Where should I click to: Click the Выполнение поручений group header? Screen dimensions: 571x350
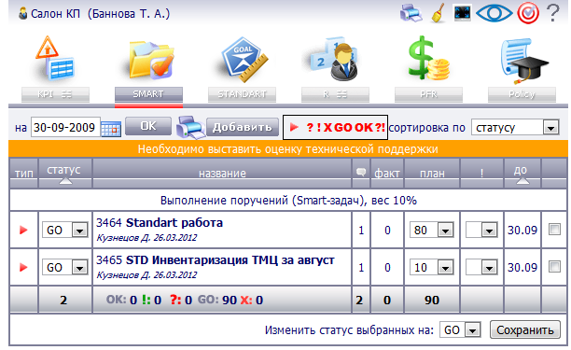288,201
